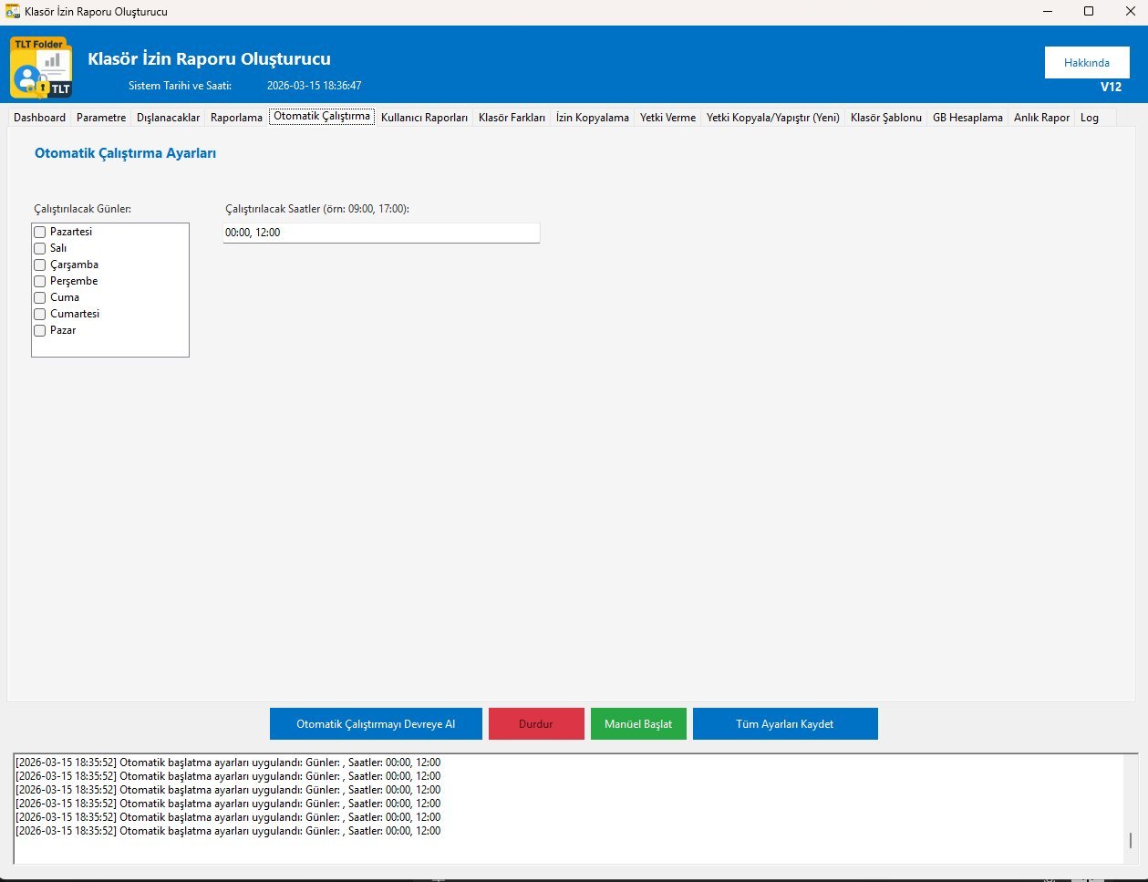This screenshot has height=882, width=1148.
Task: Open the Dashboard tab
Action: [x=39, y=118]
